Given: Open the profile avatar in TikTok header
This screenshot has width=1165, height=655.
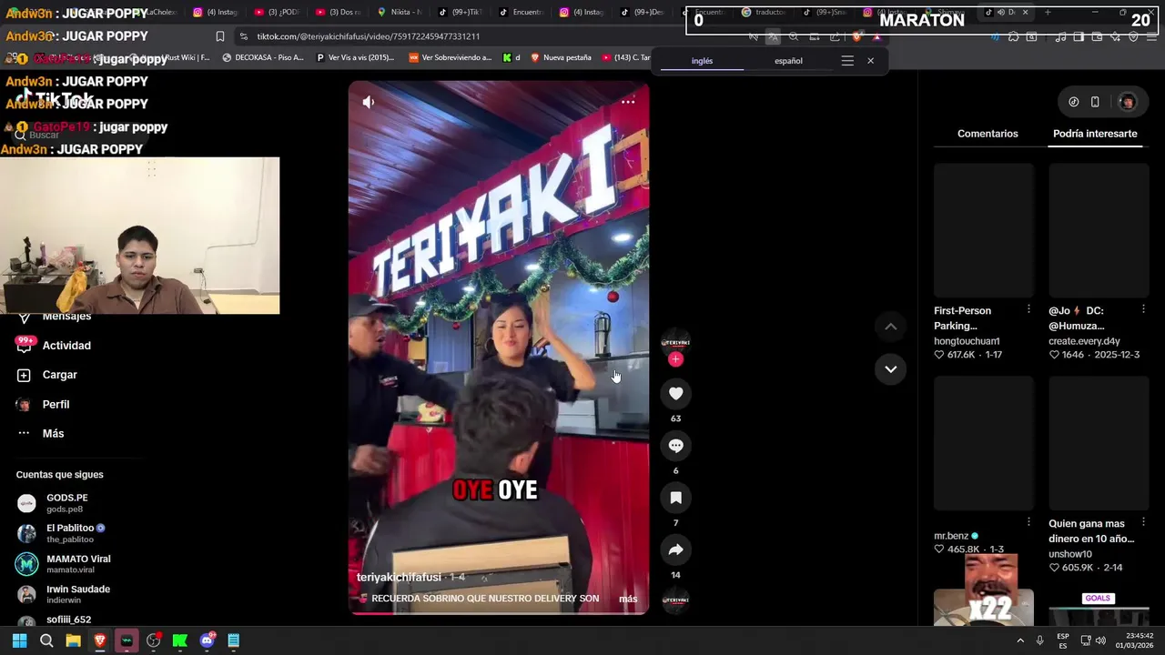Looking at the screenshot, I should point(1128,102).
